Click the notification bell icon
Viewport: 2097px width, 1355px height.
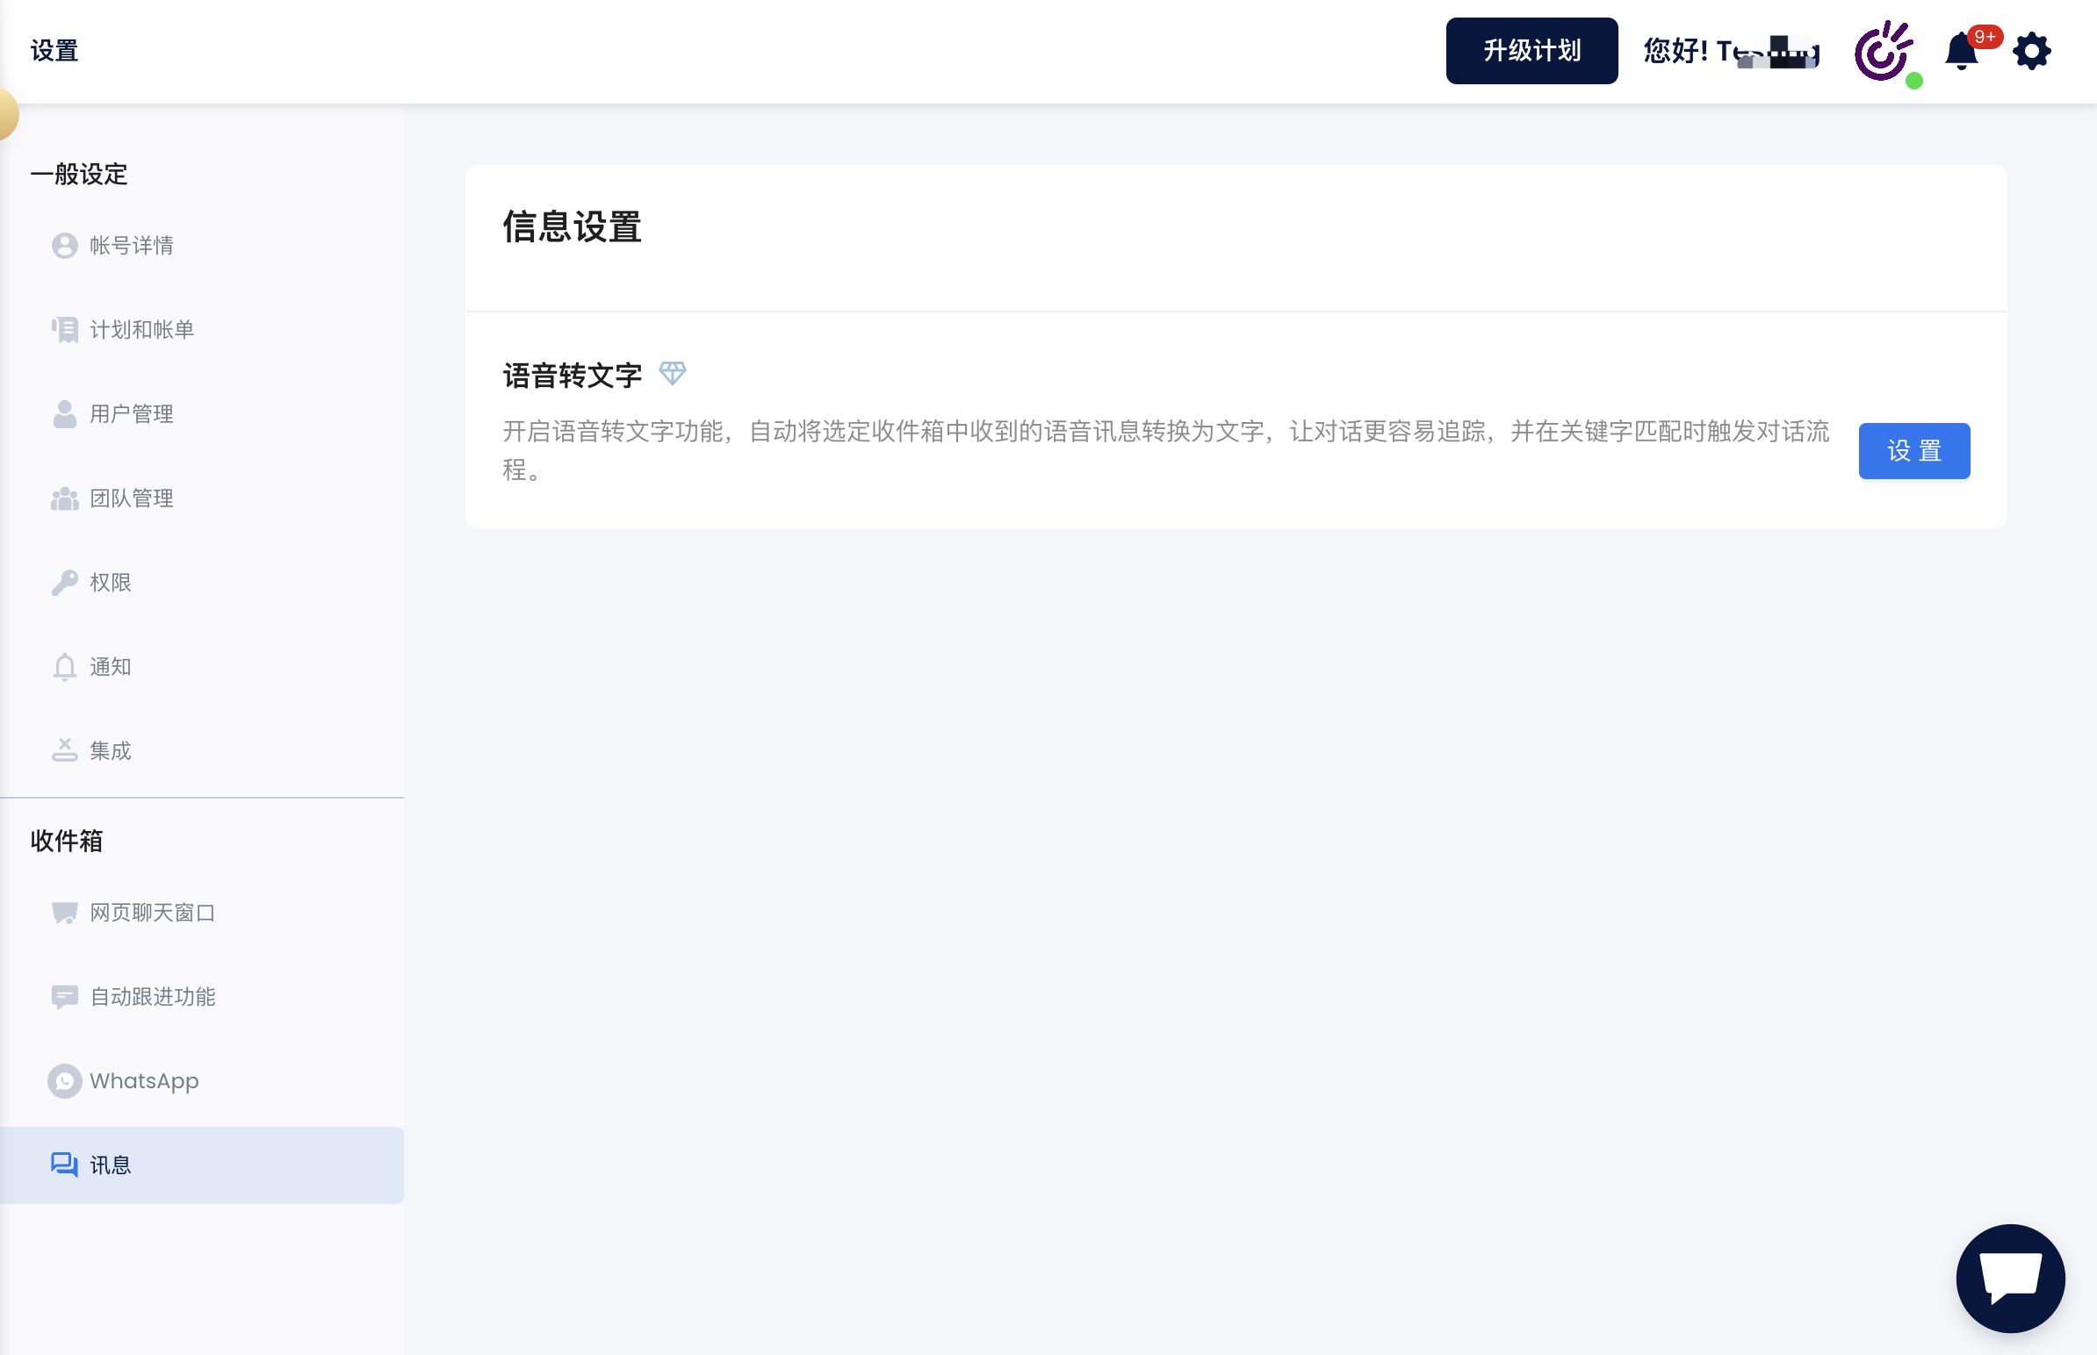[x=1961, y=51]
